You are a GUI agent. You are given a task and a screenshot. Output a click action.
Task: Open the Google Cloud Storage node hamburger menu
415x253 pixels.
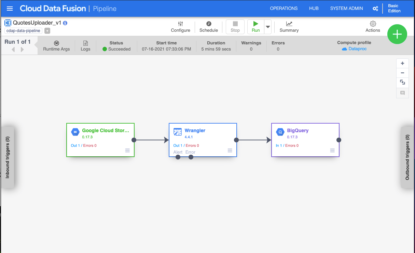(127, 151)
